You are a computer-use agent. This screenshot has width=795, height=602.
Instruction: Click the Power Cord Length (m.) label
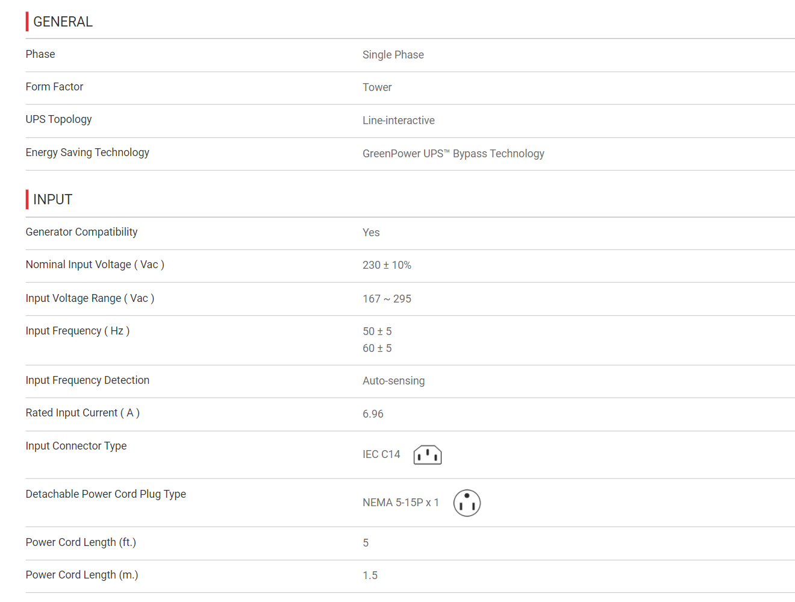[x=82, y=575]
